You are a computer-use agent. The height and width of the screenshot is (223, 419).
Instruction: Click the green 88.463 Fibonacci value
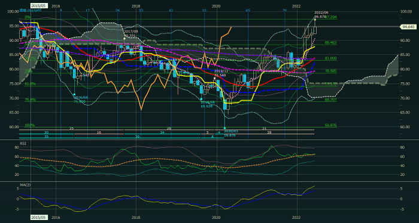pyautogui.click(x=330, y=42)
